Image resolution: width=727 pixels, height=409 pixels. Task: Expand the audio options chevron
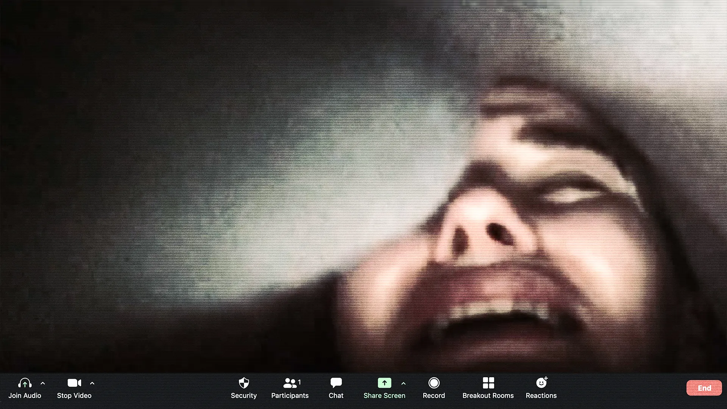click(x=43, y=383)
